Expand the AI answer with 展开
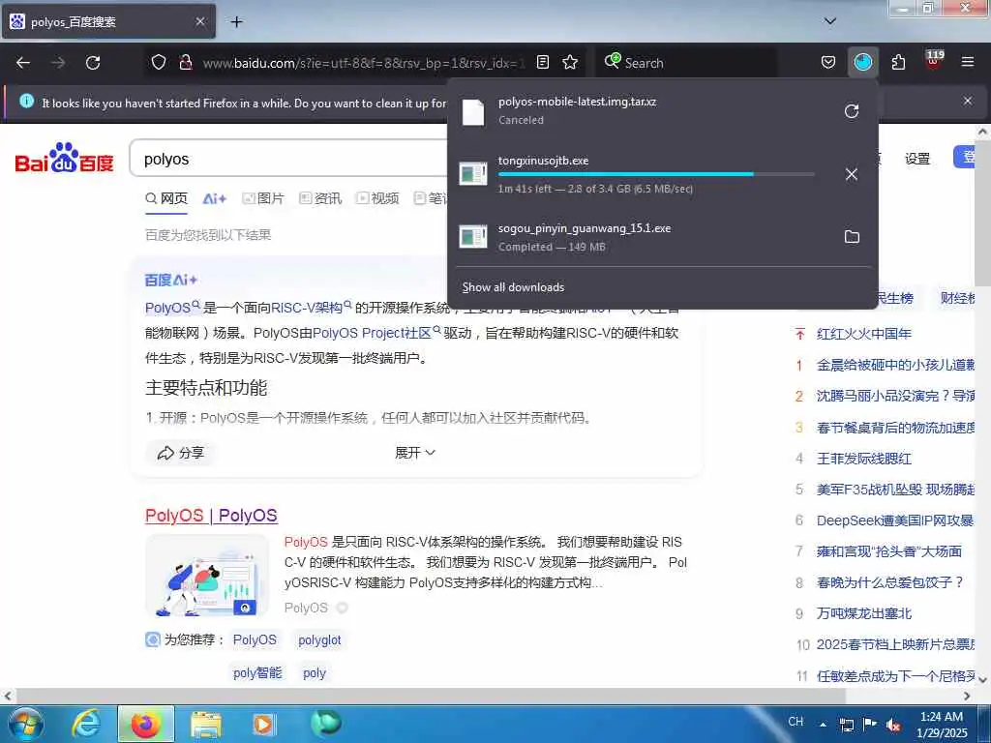The width and height of the screenshot is (991, 743). (x=414, y=453)
